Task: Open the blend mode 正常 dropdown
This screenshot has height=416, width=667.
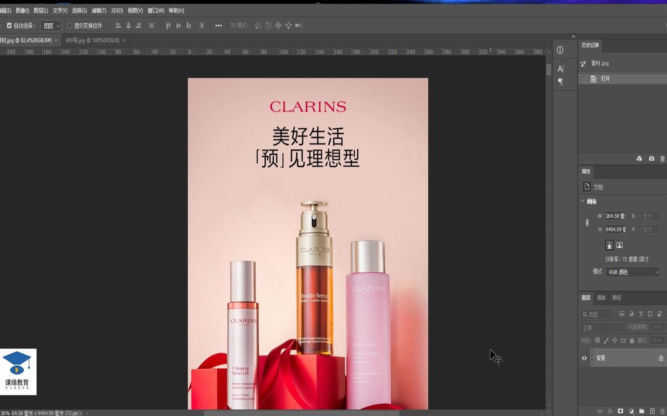Action: click(602, 328)
